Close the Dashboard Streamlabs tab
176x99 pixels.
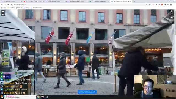(109, 2)
